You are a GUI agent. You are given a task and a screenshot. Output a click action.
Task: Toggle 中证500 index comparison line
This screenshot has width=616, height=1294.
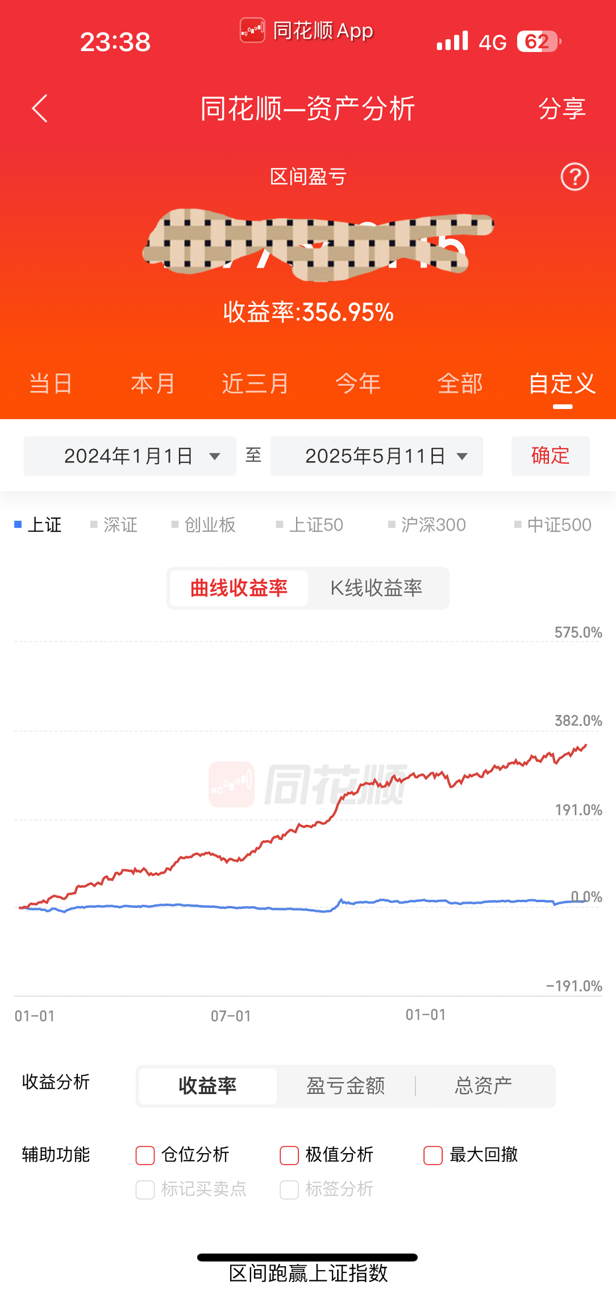[x=553, y=524]
